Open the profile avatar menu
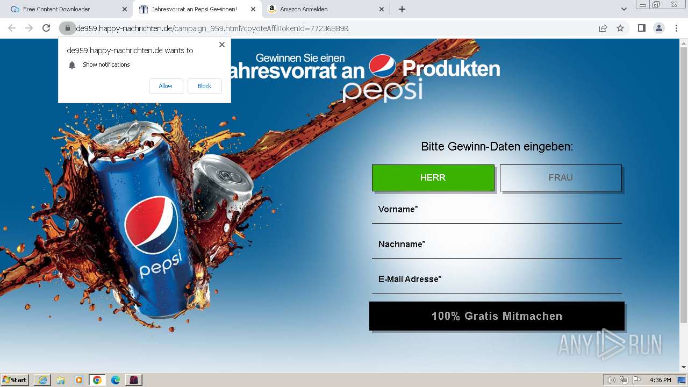 click(658, 28)
